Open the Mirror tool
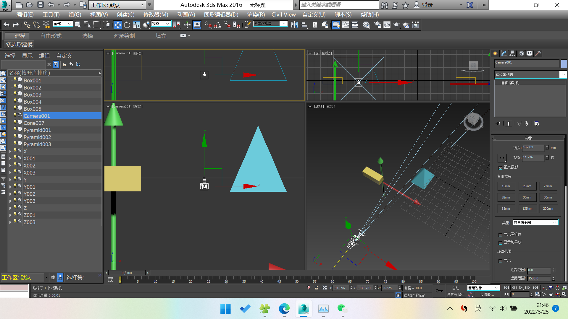This screenshot has width=568, height=319. (x=295, y=25)
